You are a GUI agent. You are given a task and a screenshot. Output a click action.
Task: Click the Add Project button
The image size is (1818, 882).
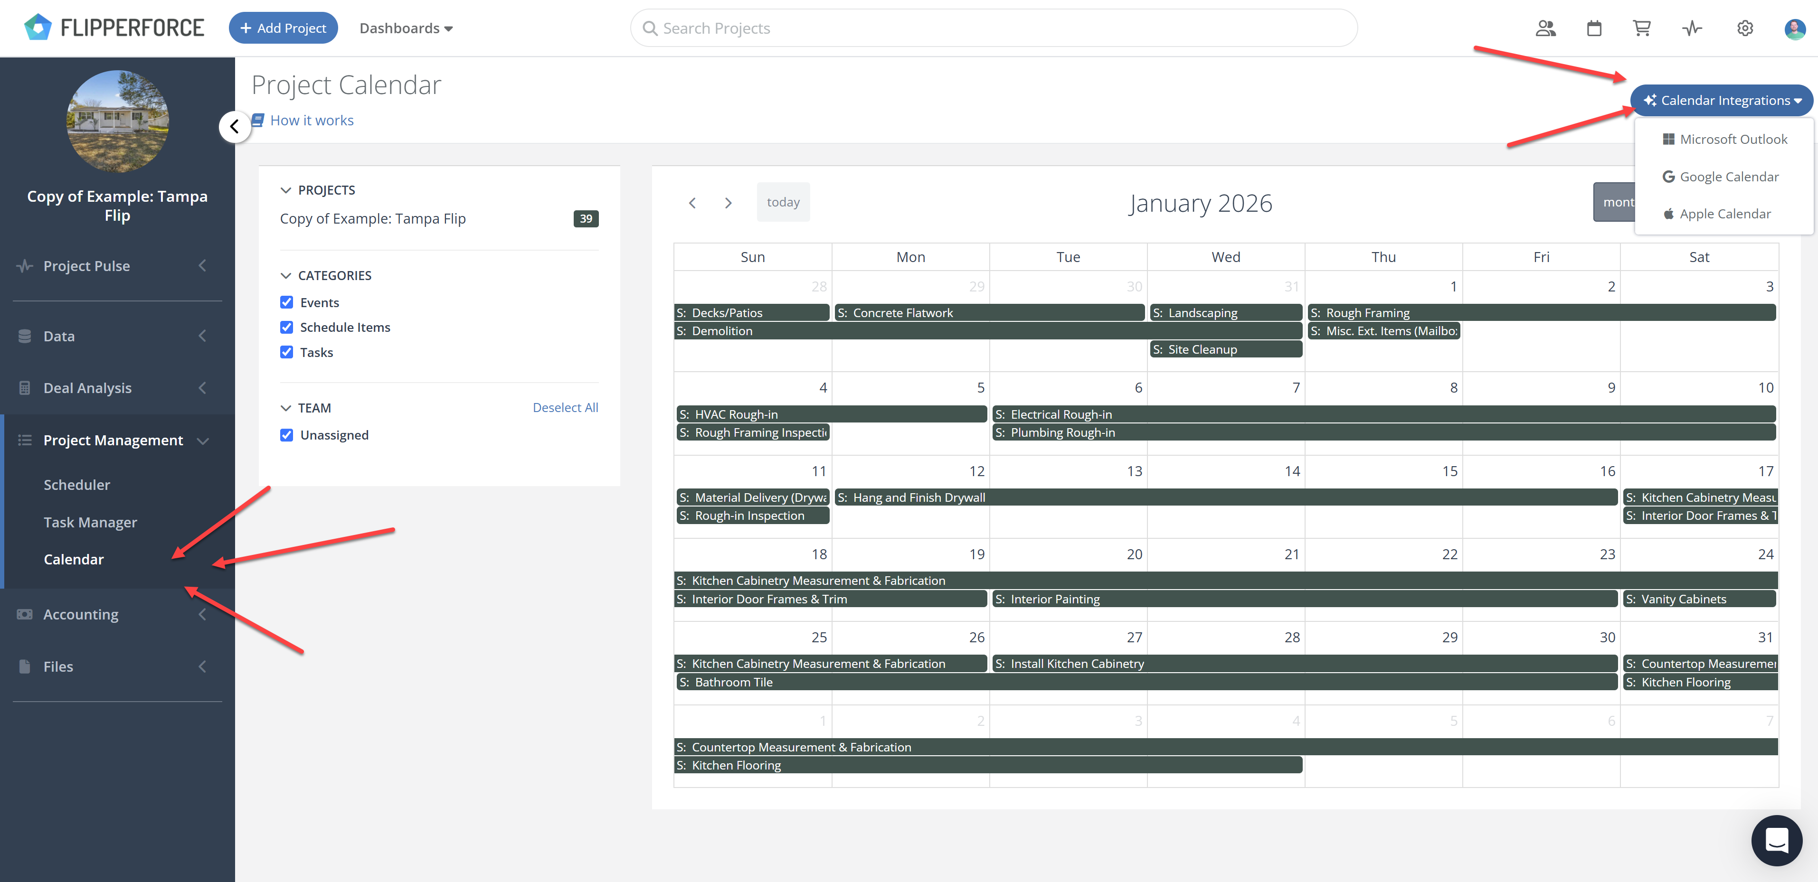coord(283,28)
